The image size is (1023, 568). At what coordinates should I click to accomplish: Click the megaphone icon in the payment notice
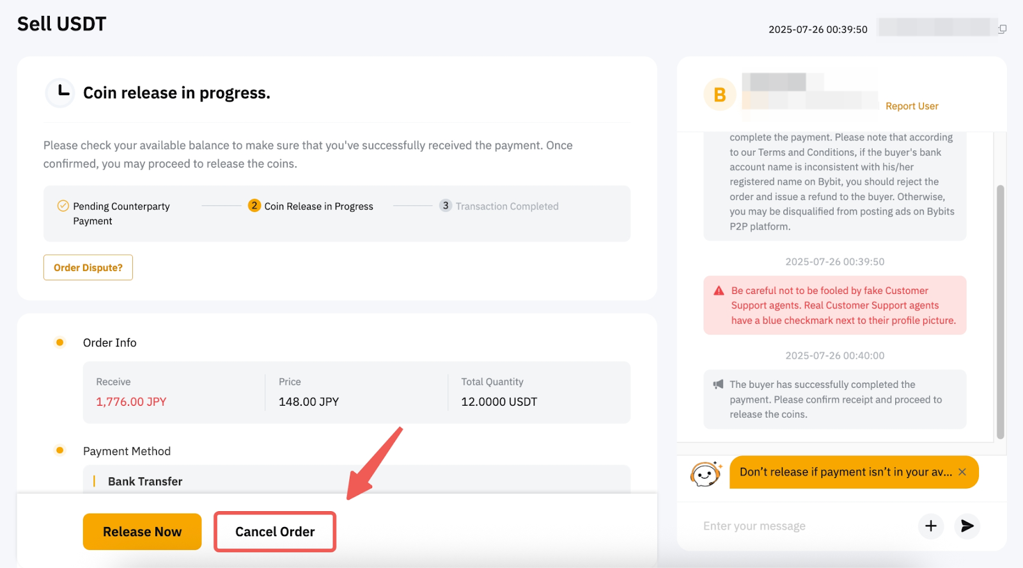[718, 385]
